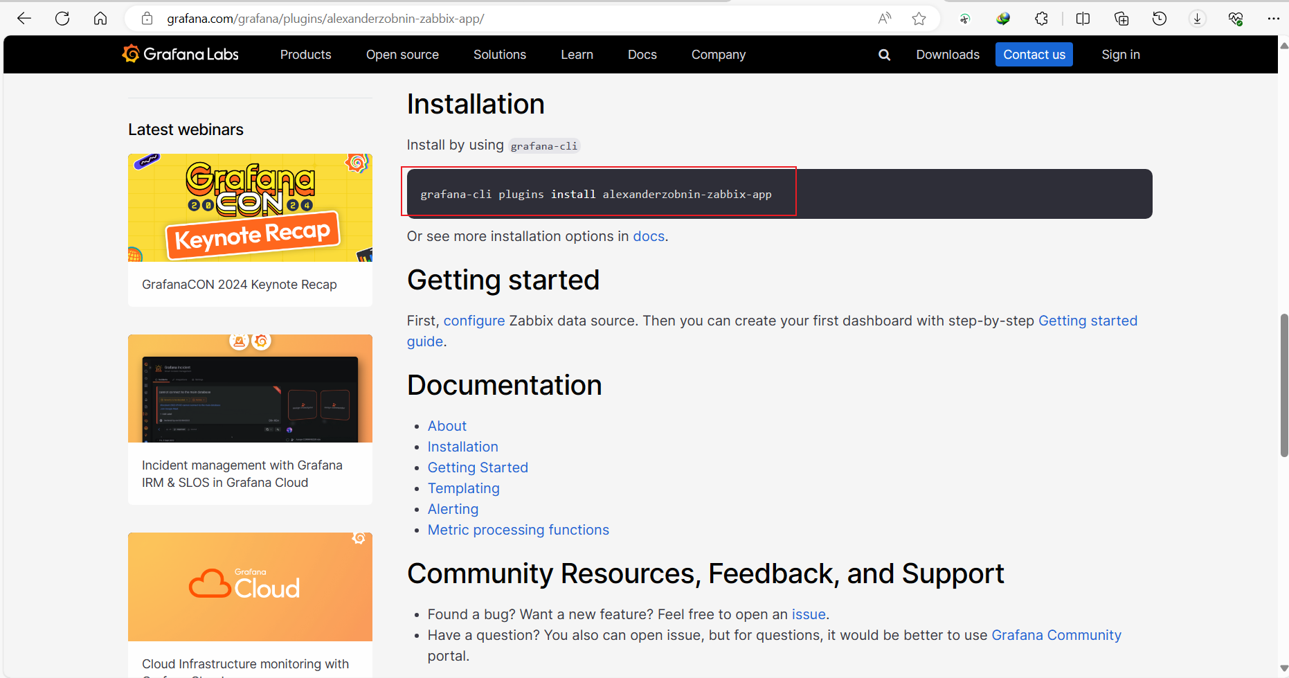Reload the page with refresh icon
1289x678 pixels.
click(x=62, y=19)
